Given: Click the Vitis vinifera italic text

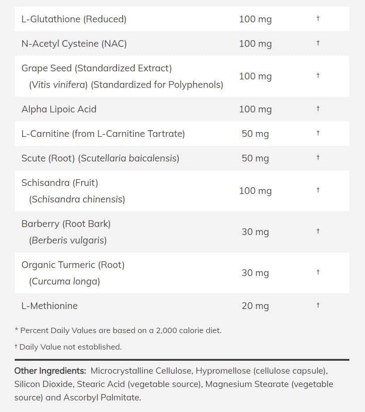Looking at the screenshot, I should (58, 85).
